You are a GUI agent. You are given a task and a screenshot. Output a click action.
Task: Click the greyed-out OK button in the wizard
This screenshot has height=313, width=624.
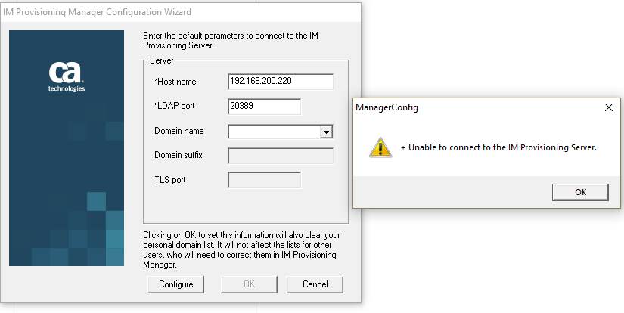tap(249, 284)
